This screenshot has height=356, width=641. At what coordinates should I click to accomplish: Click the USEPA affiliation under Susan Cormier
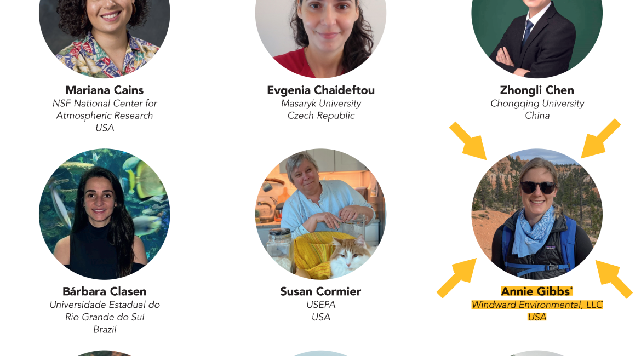[x=321, y=305]
